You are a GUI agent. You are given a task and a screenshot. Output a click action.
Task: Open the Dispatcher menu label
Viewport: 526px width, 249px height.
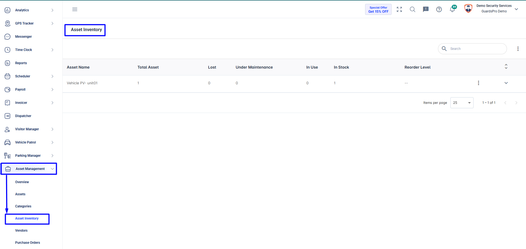pyautogui.click(x=23, y=116)
